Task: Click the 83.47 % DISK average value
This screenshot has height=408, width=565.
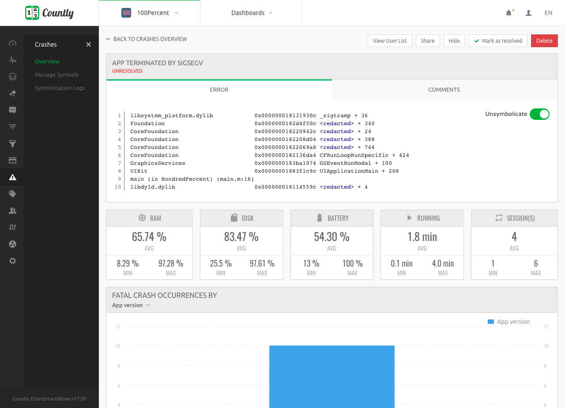Action: click(241, 237)
